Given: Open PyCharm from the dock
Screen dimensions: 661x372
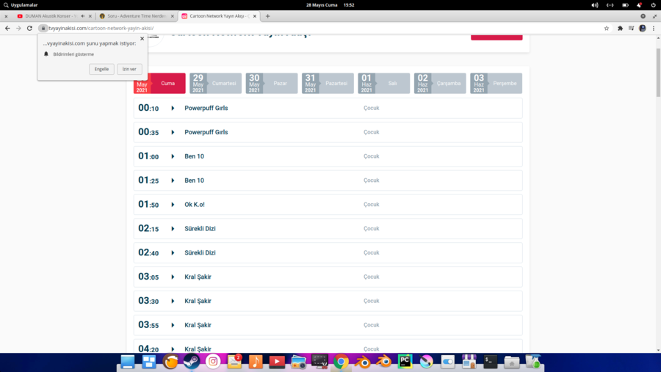Looking at the screenshot, I should (405, 362).
